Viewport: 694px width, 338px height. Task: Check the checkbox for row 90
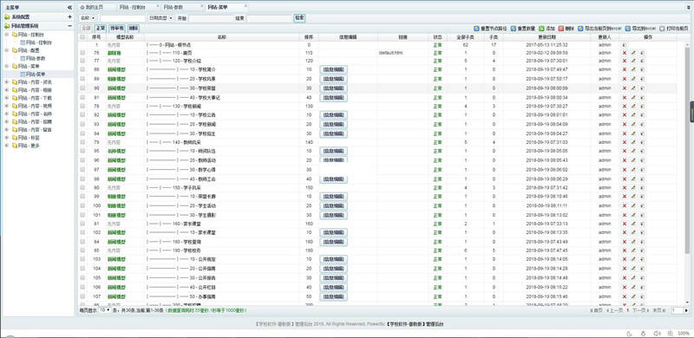click(82, 88)
